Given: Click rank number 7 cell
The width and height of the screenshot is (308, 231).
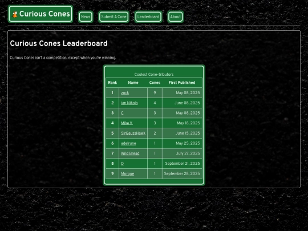Looking at the screenshot, I should 112,153.
